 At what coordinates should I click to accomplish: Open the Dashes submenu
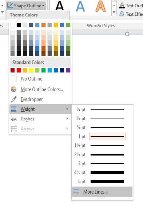point(40,119)
